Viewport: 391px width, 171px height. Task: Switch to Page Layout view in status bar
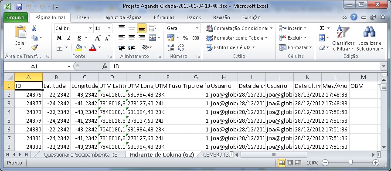pos(289,163)
